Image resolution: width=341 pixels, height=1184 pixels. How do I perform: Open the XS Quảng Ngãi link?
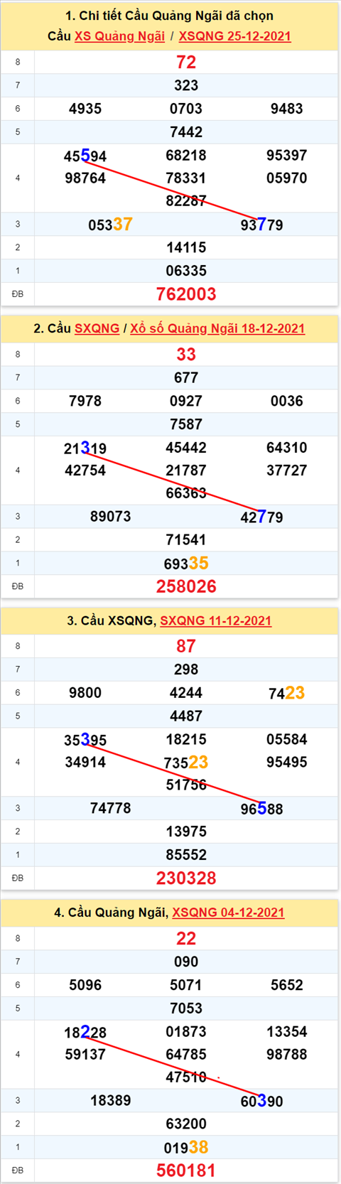pyautogui.click(x=119, y=36)
